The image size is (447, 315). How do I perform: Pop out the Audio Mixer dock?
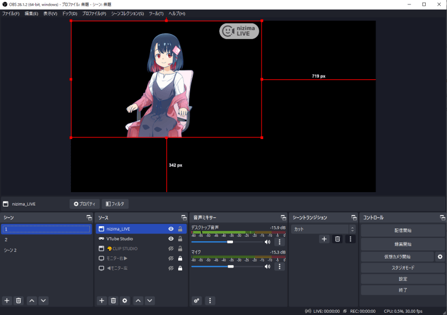coord(283,217)
